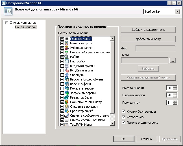Check the Загрузить версии checkbox
The width and height of the screenshot is (183, 146).
[62, 93]
